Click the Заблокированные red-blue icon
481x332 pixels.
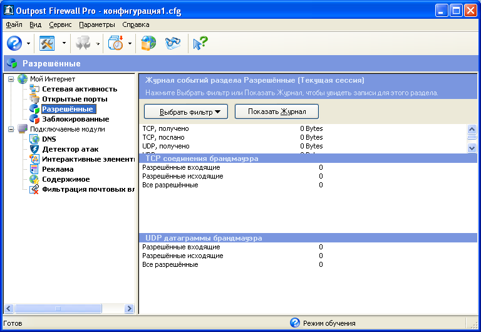34,119
